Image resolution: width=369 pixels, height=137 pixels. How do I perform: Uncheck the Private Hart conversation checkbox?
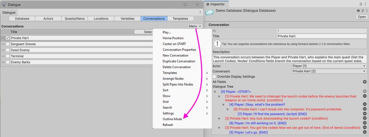click(8, 38)
